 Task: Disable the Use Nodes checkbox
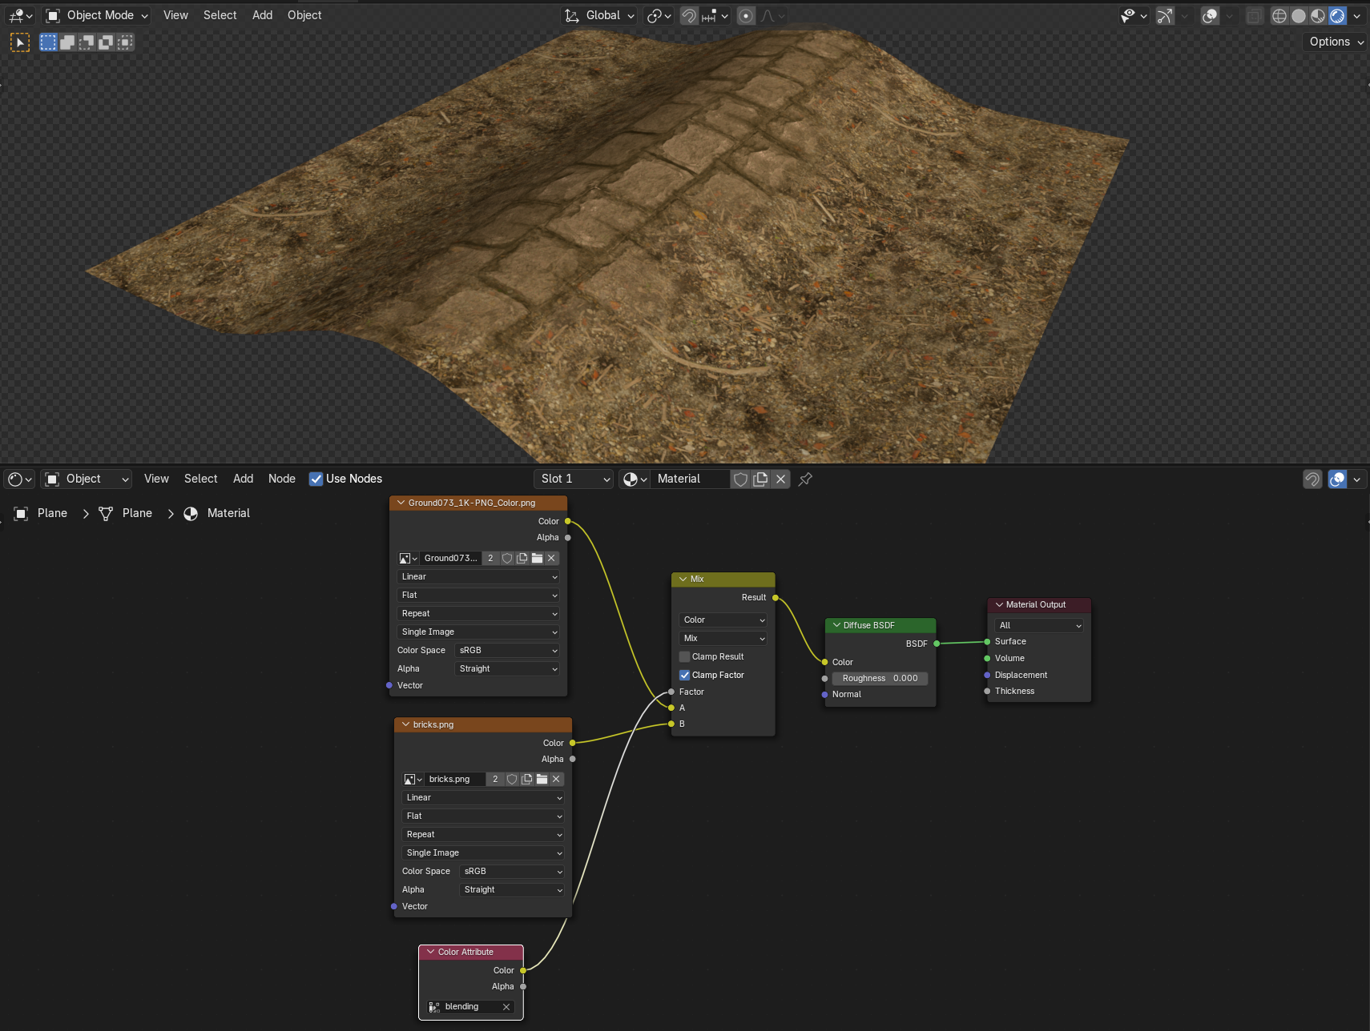point(316,479)
